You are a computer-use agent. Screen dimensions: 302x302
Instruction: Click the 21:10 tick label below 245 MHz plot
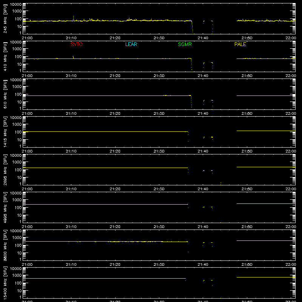[x=71, y=38]
